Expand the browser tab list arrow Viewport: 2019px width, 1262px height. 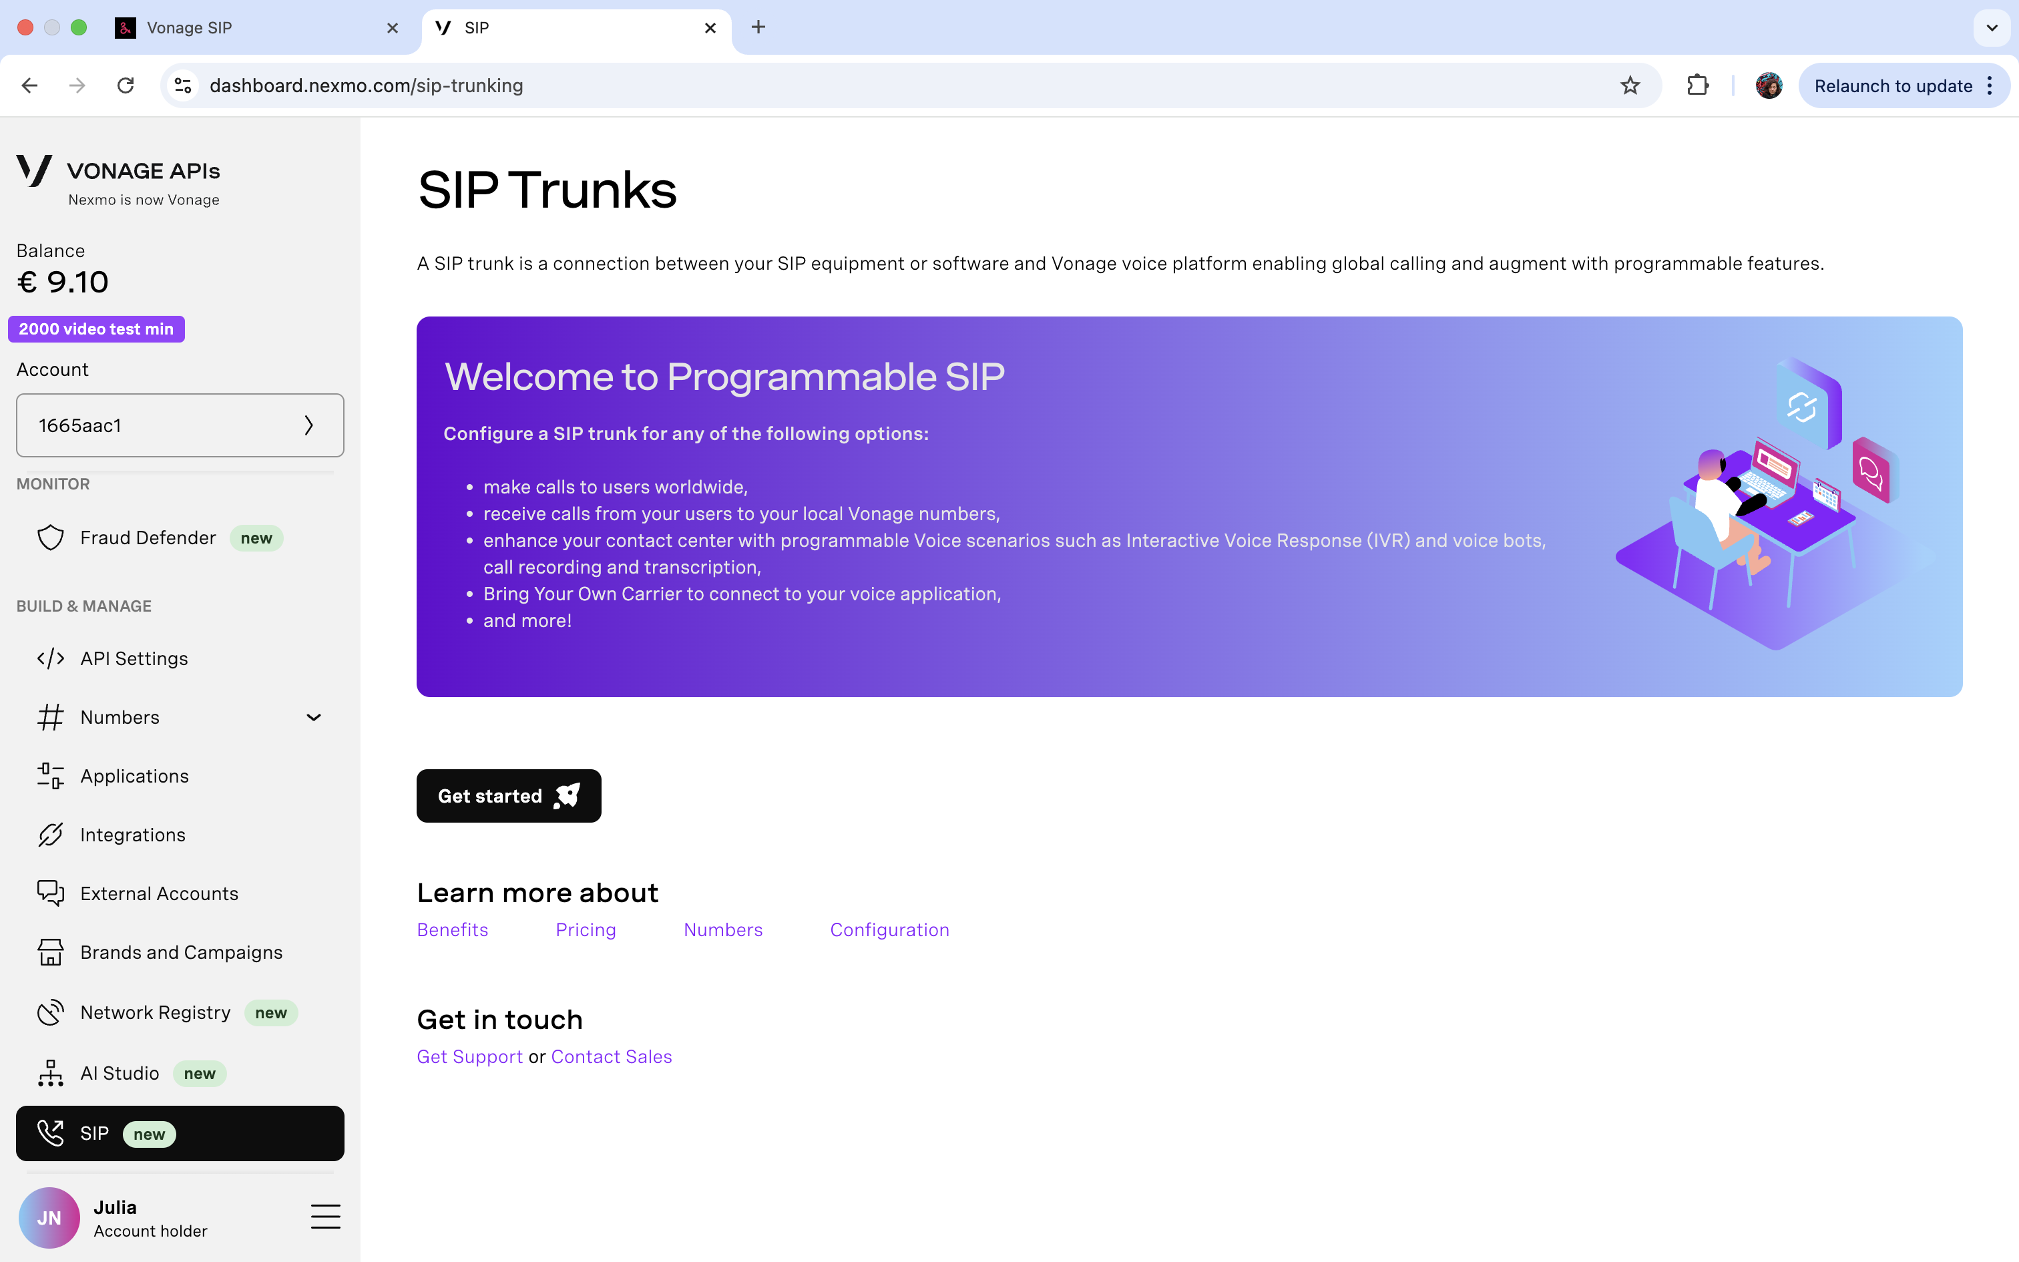point(1992,27)
